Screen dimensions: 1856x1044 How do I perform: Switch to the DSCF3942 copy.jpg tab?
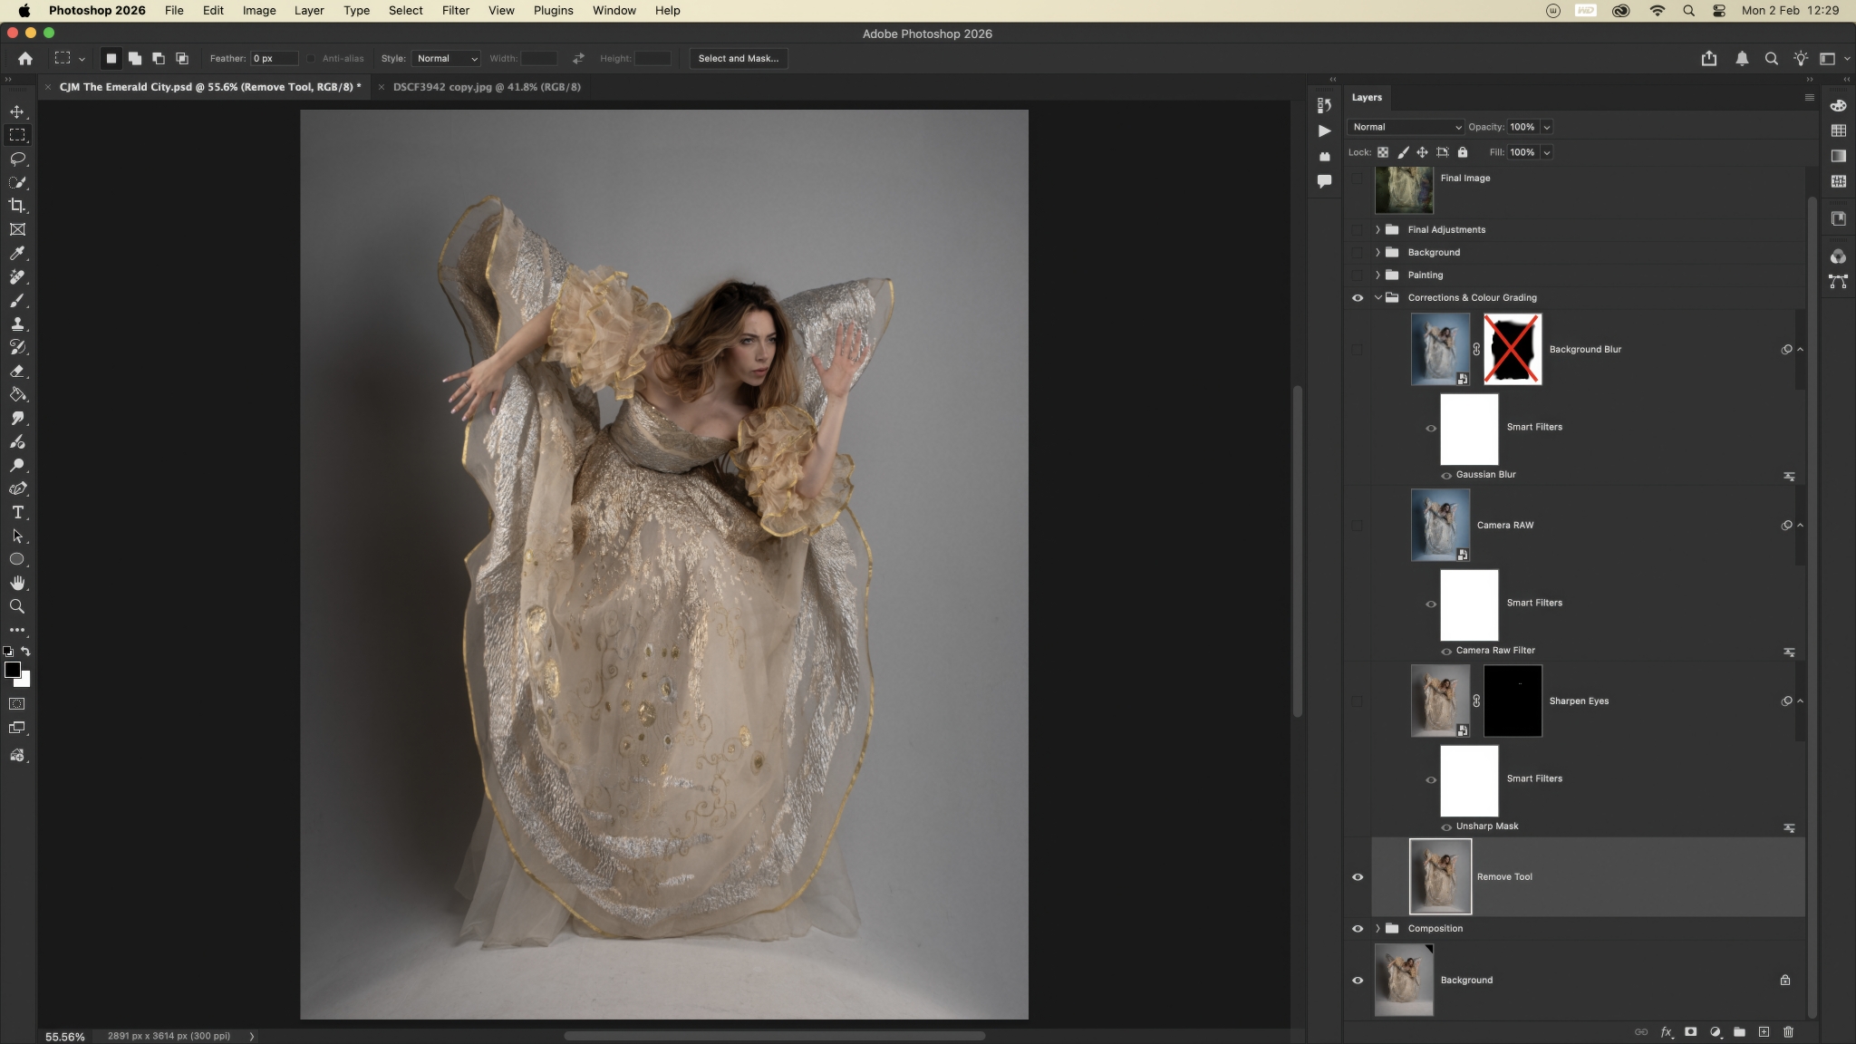487,87
